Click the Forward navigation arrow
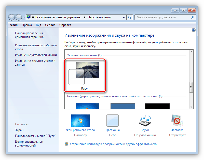The width and height of the screenshot is (204, 160). [19, 17]
